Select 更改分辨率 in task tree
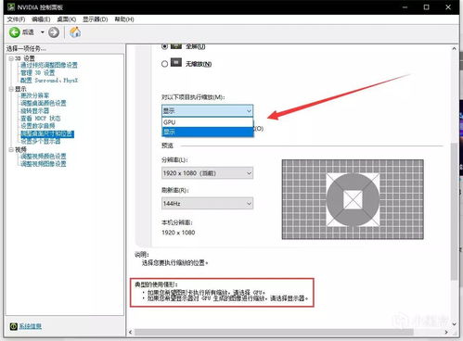 (x=35, y=95)
